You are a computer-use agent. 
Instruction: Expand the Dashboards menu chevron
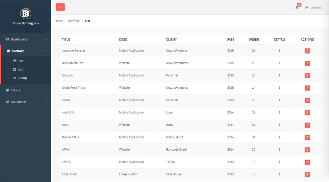pyautogui.click(x=46, y=39)
